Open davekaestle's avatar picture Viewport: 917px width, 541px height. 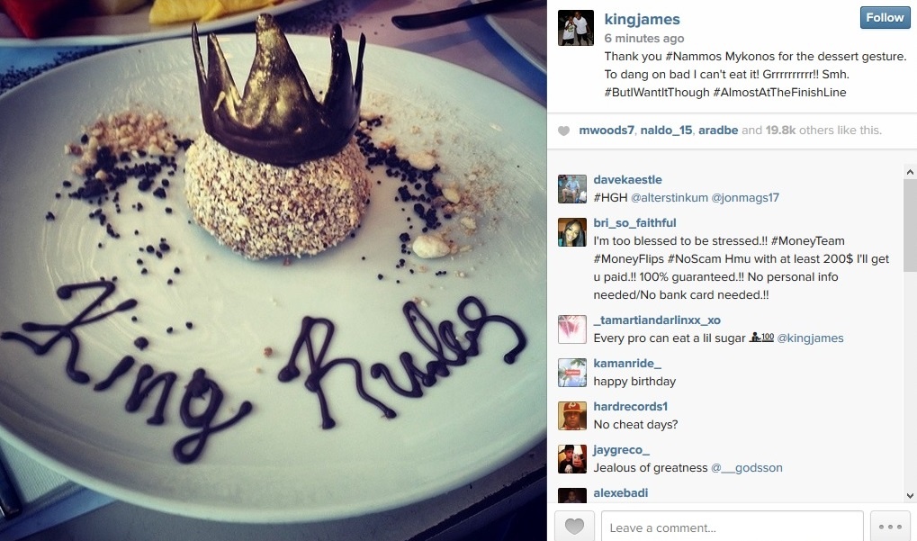pyautogui.click(x=572, y=189)
